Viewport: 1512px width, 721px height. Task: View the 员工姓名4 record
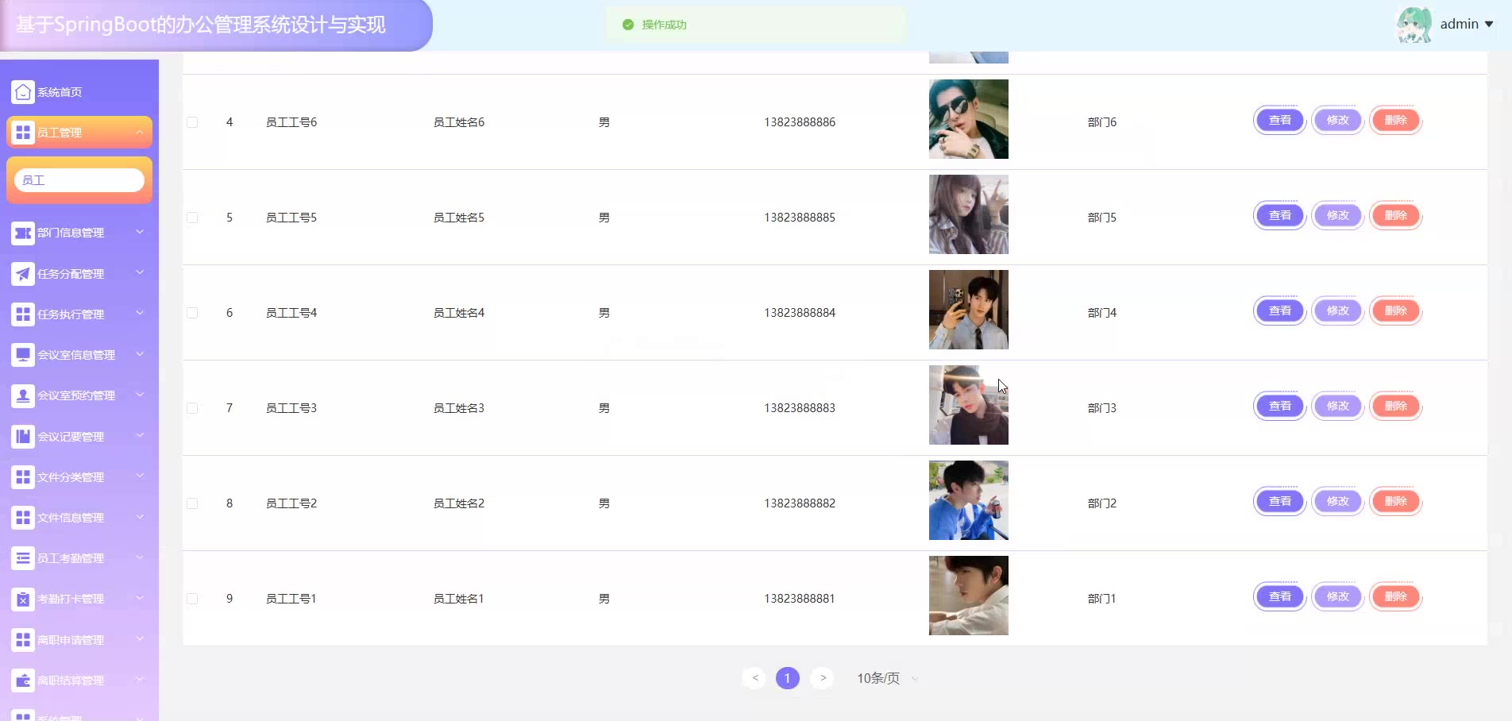click(x=1279, y=311)
